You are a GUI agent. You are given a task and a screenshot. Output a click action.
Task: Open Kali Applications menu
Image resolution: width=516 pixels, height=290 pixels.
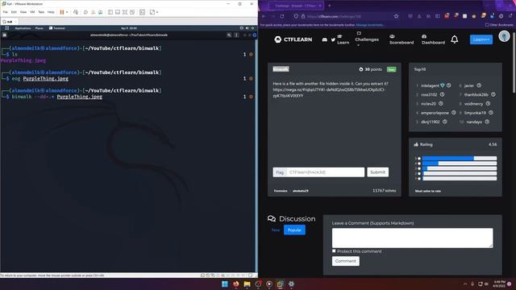click(23, 28)
